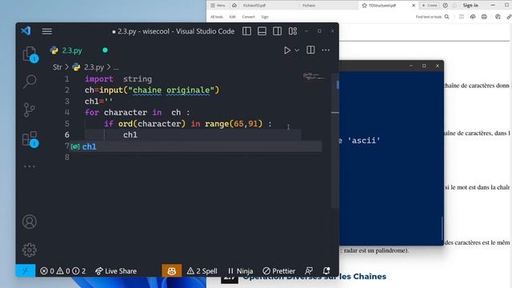Click the Prettier status bar item
The image size is (512, 288).
tap(279, 271)
